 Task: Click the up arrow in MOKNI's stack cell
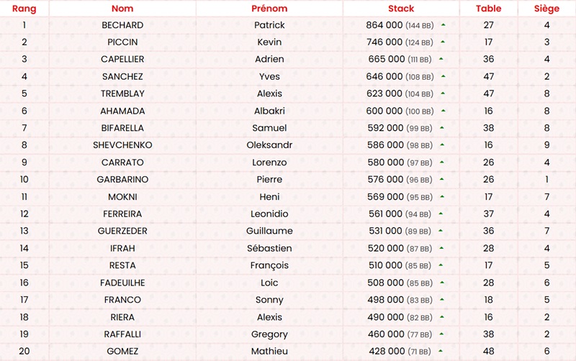click(441, 197)
